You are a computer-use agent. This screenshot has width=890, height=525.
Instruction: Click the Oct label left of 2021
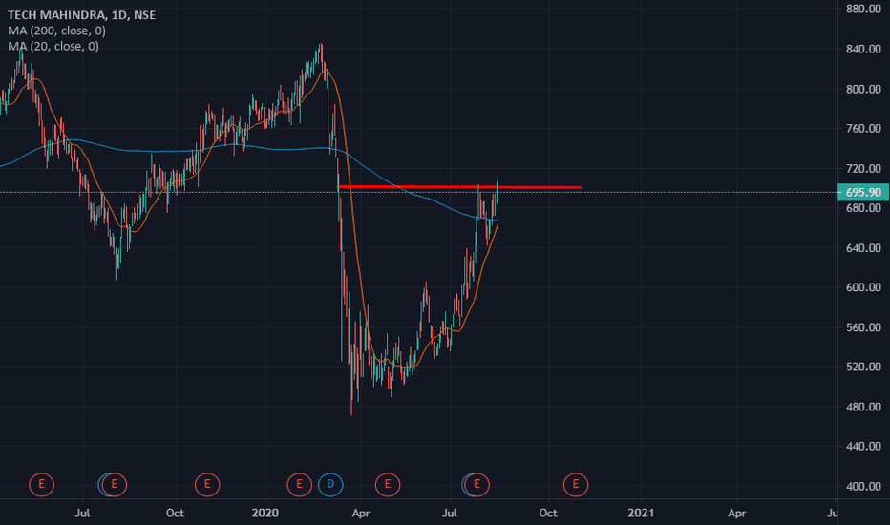tap(548, 514)
